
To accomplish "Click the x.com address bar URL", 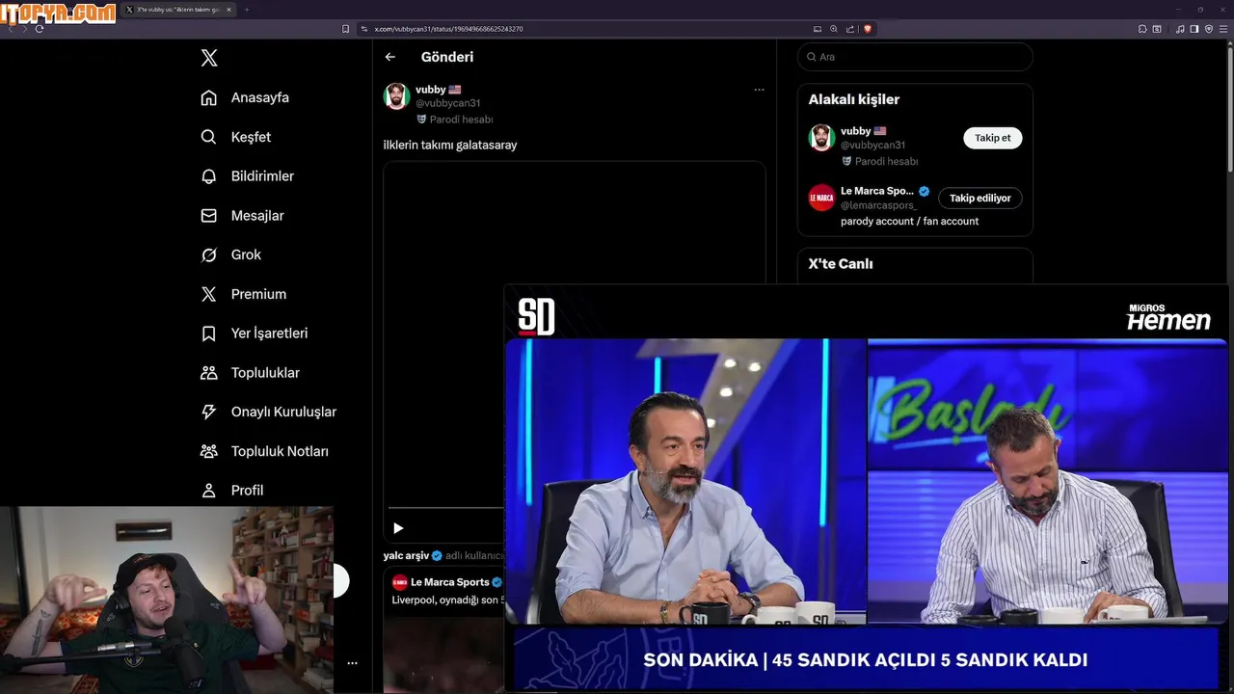I will pos(448,29).
